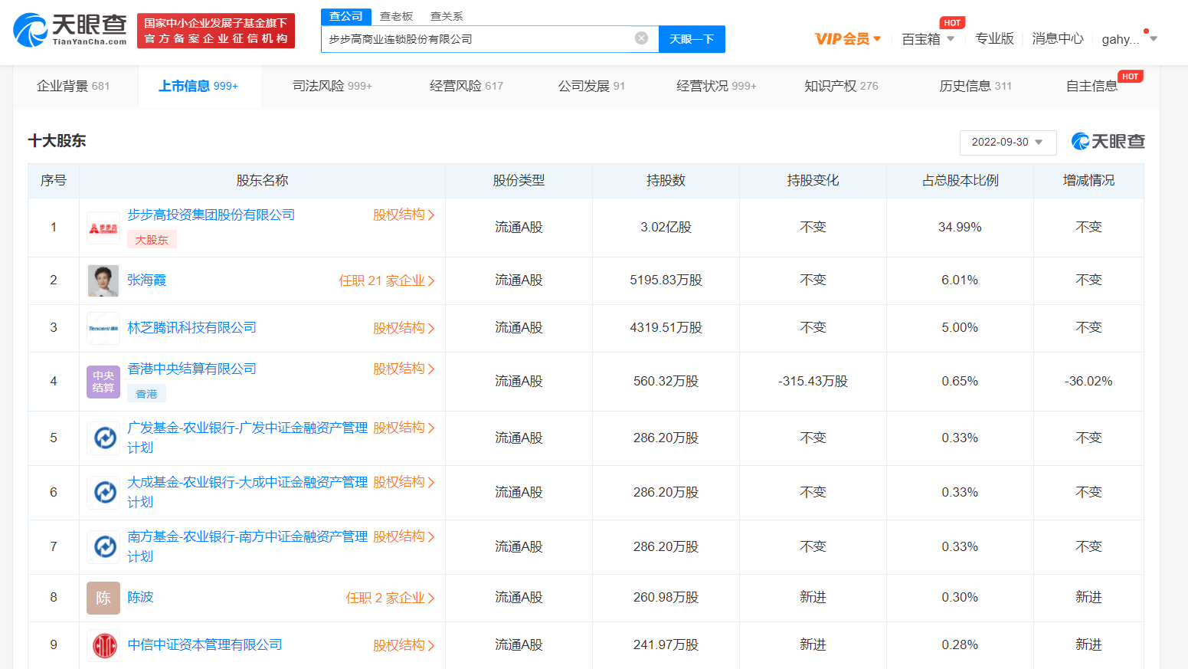Select the 查公司 search mode tab
This screenshot has width=1188, height=669.
click(x=346, y=16)
